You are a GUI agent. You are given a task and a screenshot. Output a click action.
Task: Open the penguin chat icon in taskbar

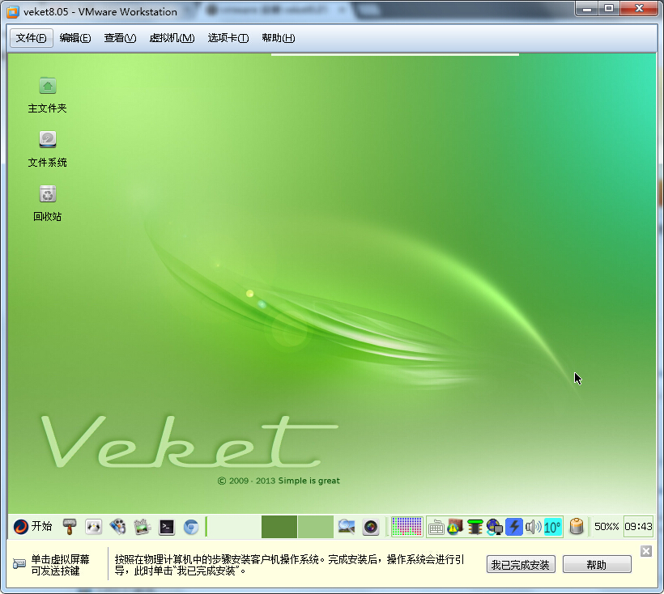point(94,527)
